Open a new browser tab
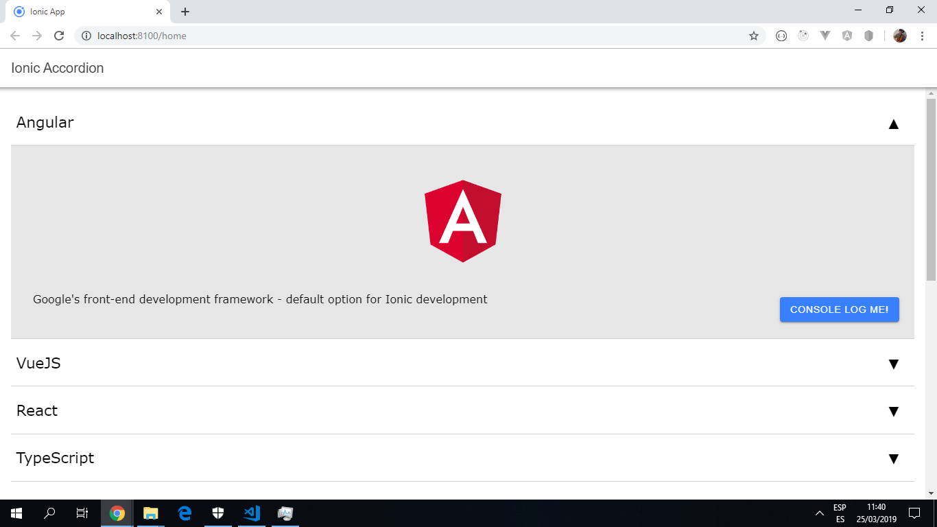 (x=185, y=12)
